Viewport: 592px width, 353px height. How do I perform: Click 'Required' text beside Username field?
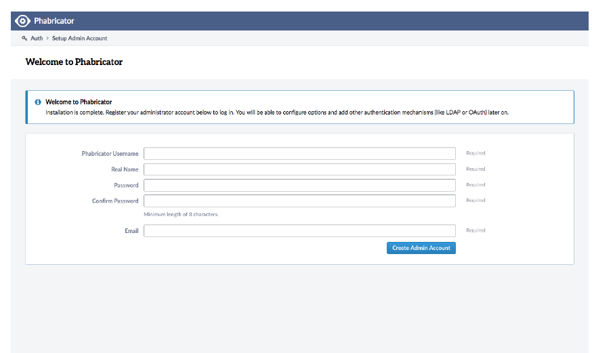coord(475,153)
